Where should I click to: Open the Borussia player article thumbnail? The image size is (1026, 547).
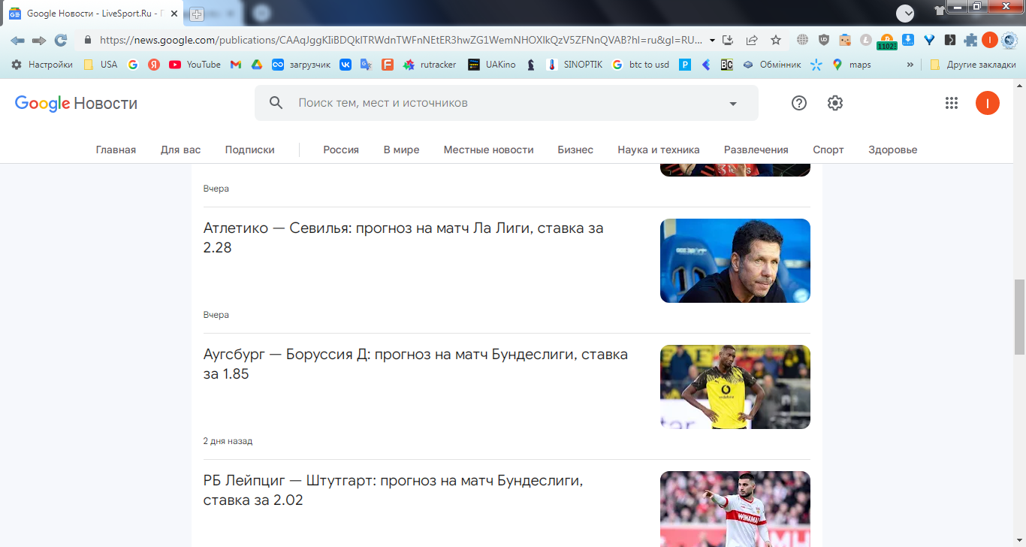[x=735, y=387]
